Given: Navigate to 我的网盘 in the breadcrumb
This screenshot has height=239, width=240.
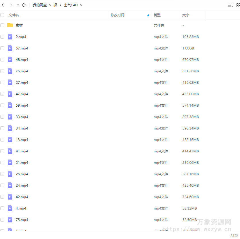Looking at the screenshot, I should click(40, 5).
